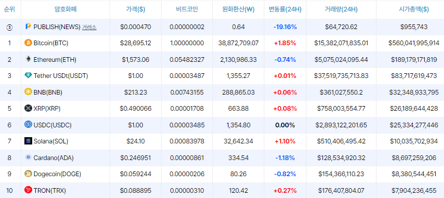The height and width of the screenshot is (198, 444).
Task: Open the 거래소 link next to PUBLISH
Action: [x=89, y=27]
